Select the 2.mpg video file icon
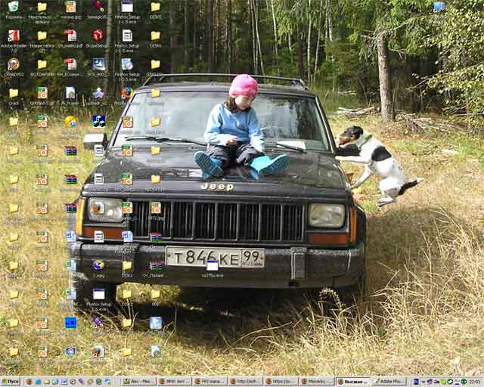The width and height of the screenshot is (484, 387). 99,265
